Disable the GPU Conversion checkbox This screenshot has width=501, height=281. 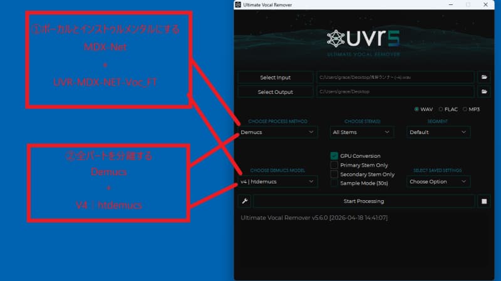(x=334, y=156)
